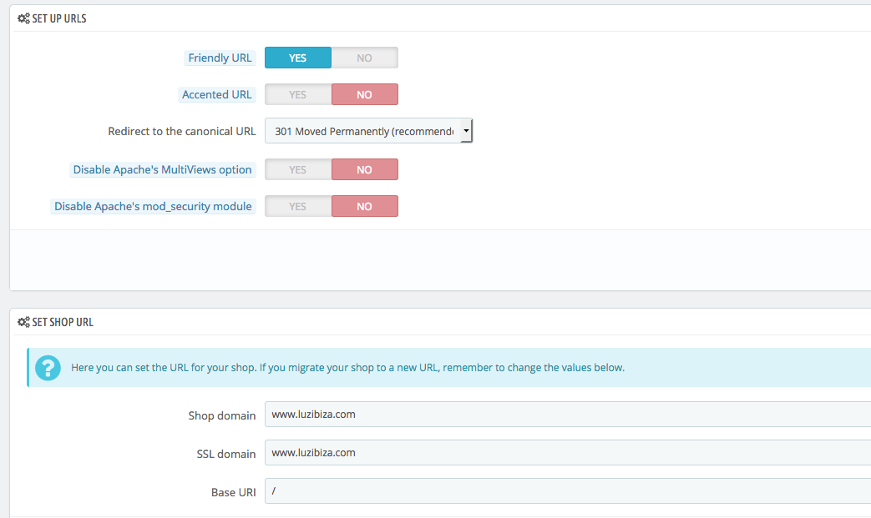Click the dropdown arrow on the redirect selector
The height and width of the screenshot is (518, 871).
tap(466, 130)
